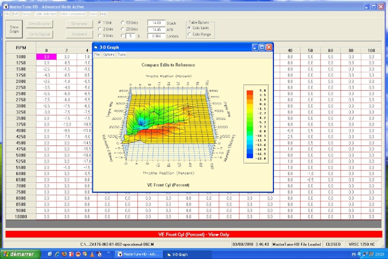The height and width of the screenshot is (259, 388).
Task: Click the MasterTune-HD File Loaded status text
Action: (296, 244)
